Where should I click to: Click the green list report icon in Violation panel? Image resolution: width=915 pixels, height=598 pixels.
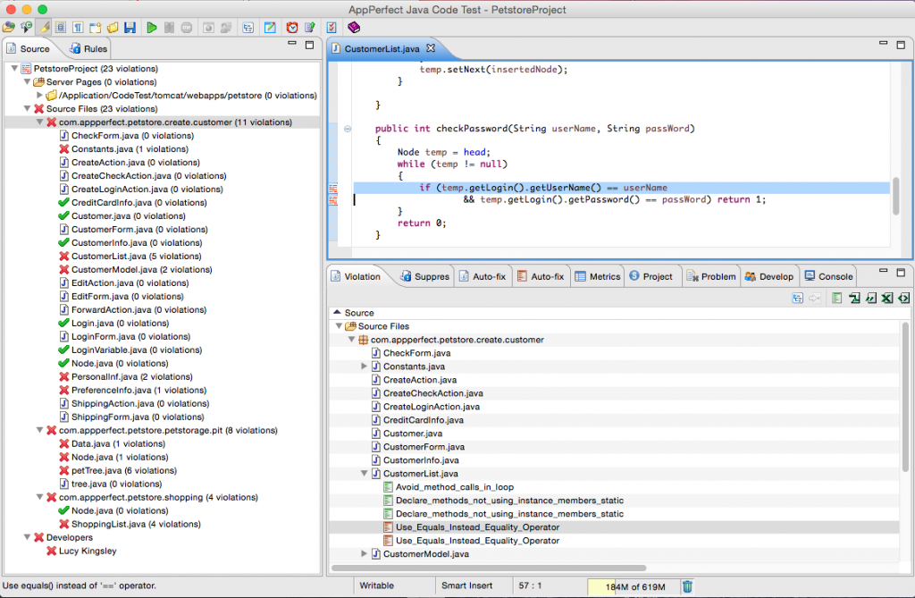836,298
